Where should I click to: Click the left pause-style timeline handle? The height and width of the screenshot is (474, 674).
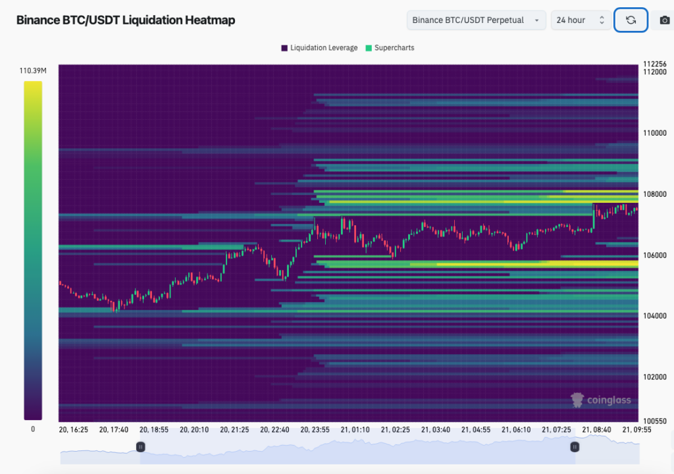pos(140,447)
